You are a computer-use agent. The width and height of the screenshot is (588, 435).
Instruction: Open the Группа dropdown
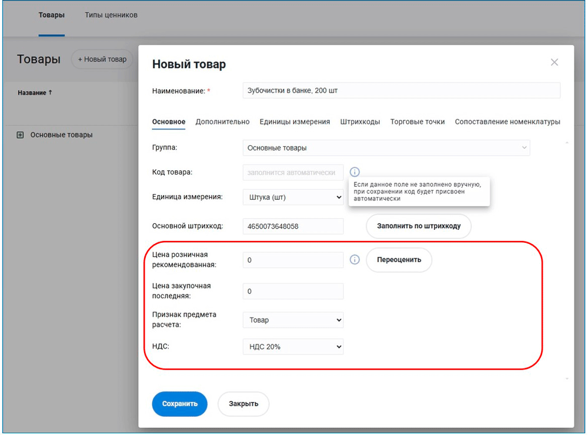pos(386,148)
